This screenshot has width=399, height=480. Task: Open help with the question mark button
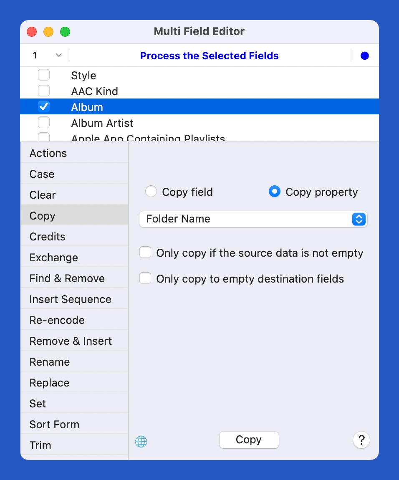click(x=361, y=440)
